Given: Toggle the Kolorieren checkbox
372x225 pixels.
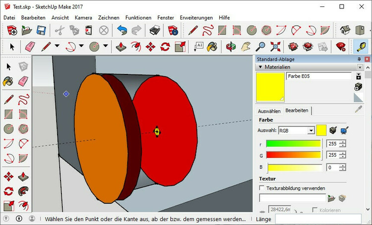Looking at the screenshot, I should click(x=315, y=211).
